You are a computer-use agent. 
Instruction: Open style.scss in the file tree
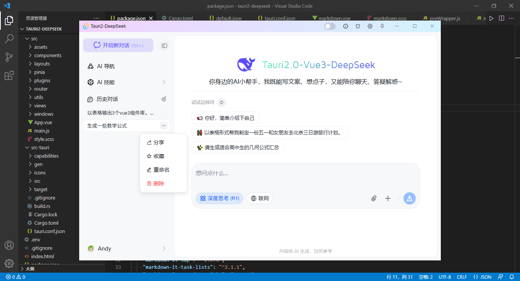tap(44, 139)
